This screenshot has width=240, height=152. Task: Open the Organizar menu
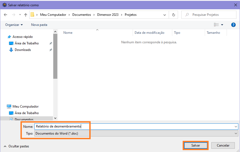click(14, 25)
